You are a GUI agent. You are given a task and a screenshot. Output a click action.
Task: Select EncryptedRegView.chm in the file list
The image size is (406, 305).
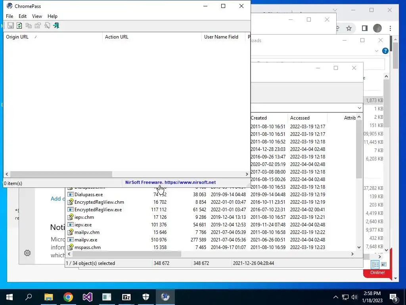[99, 202]
